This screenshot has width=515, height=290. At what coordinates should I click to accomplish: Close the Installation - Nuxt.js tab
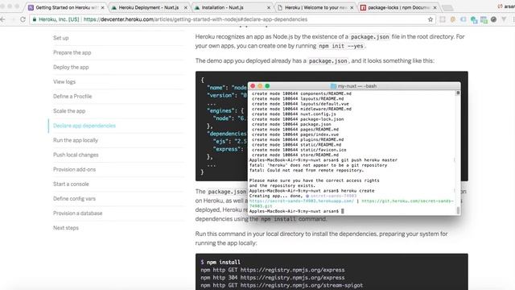click(x=269, y=7)
